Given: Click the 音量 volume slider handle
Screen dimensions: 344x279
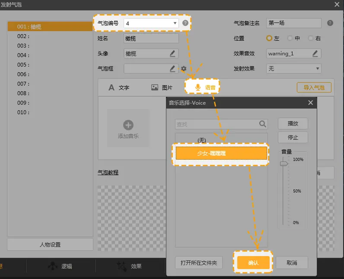Looking at the screenshot, I should (x=283, y=164).
